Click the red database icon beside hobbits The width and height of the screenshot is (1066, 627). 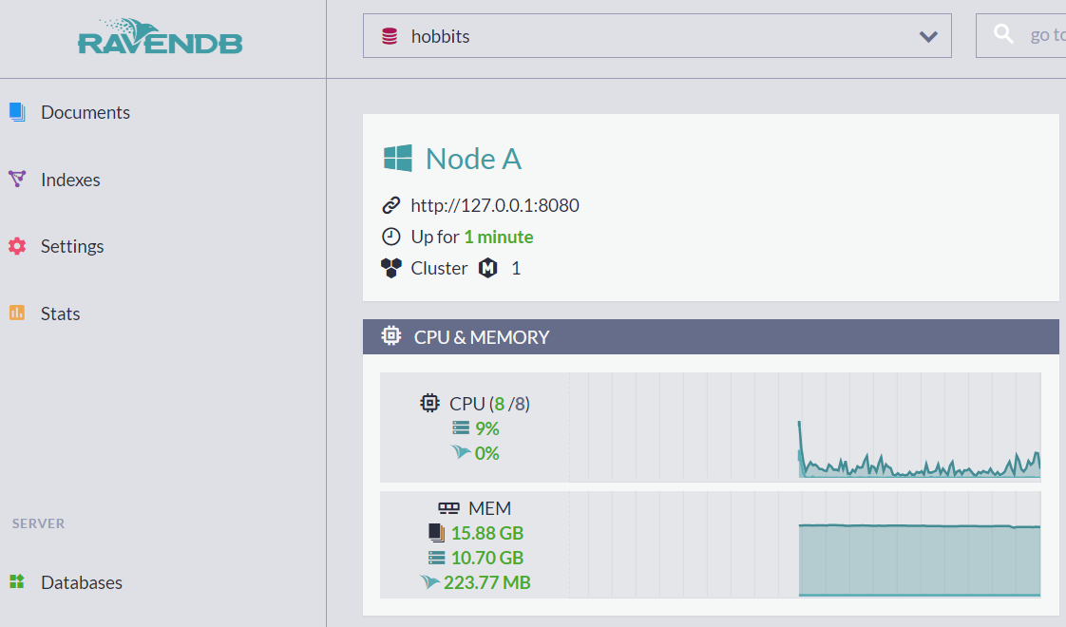click(x=390, y=36)
